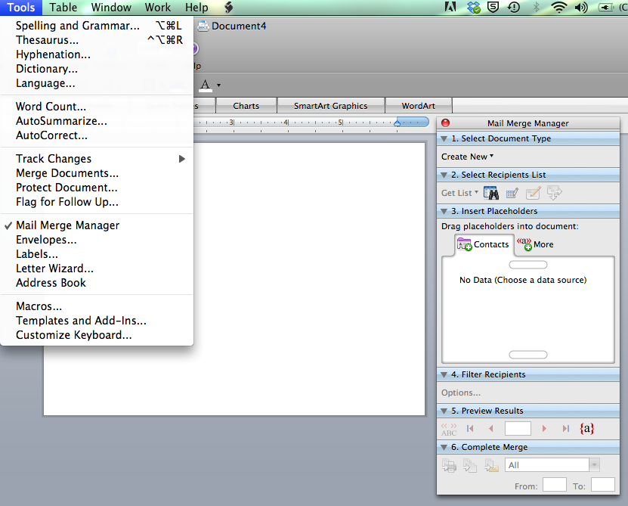This screenshot has width=628, height=506.
Task: Click the Bluetooth icon in menu bar
Action: (x=536, y=8)
